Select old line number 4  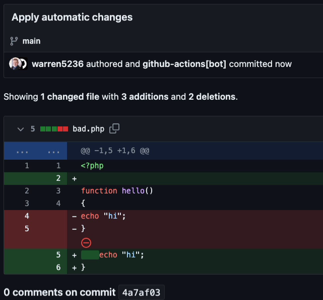(x=27, y=216)
